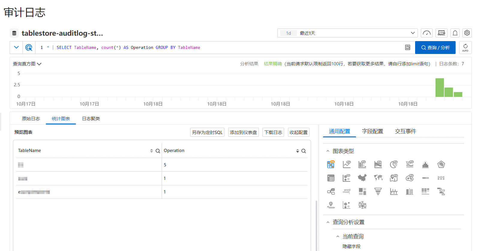Pick the pie chart Pro type
The image size is (482, 251).
coord(394,164)
